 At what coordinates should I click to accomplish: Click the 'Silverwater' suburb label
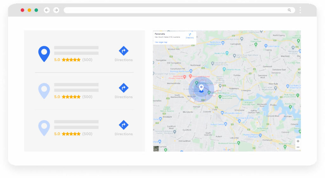(239, 110)
